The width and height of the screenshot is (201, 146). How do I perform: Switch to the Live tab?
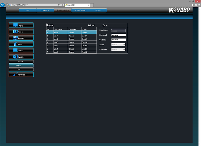pos(27,10)
